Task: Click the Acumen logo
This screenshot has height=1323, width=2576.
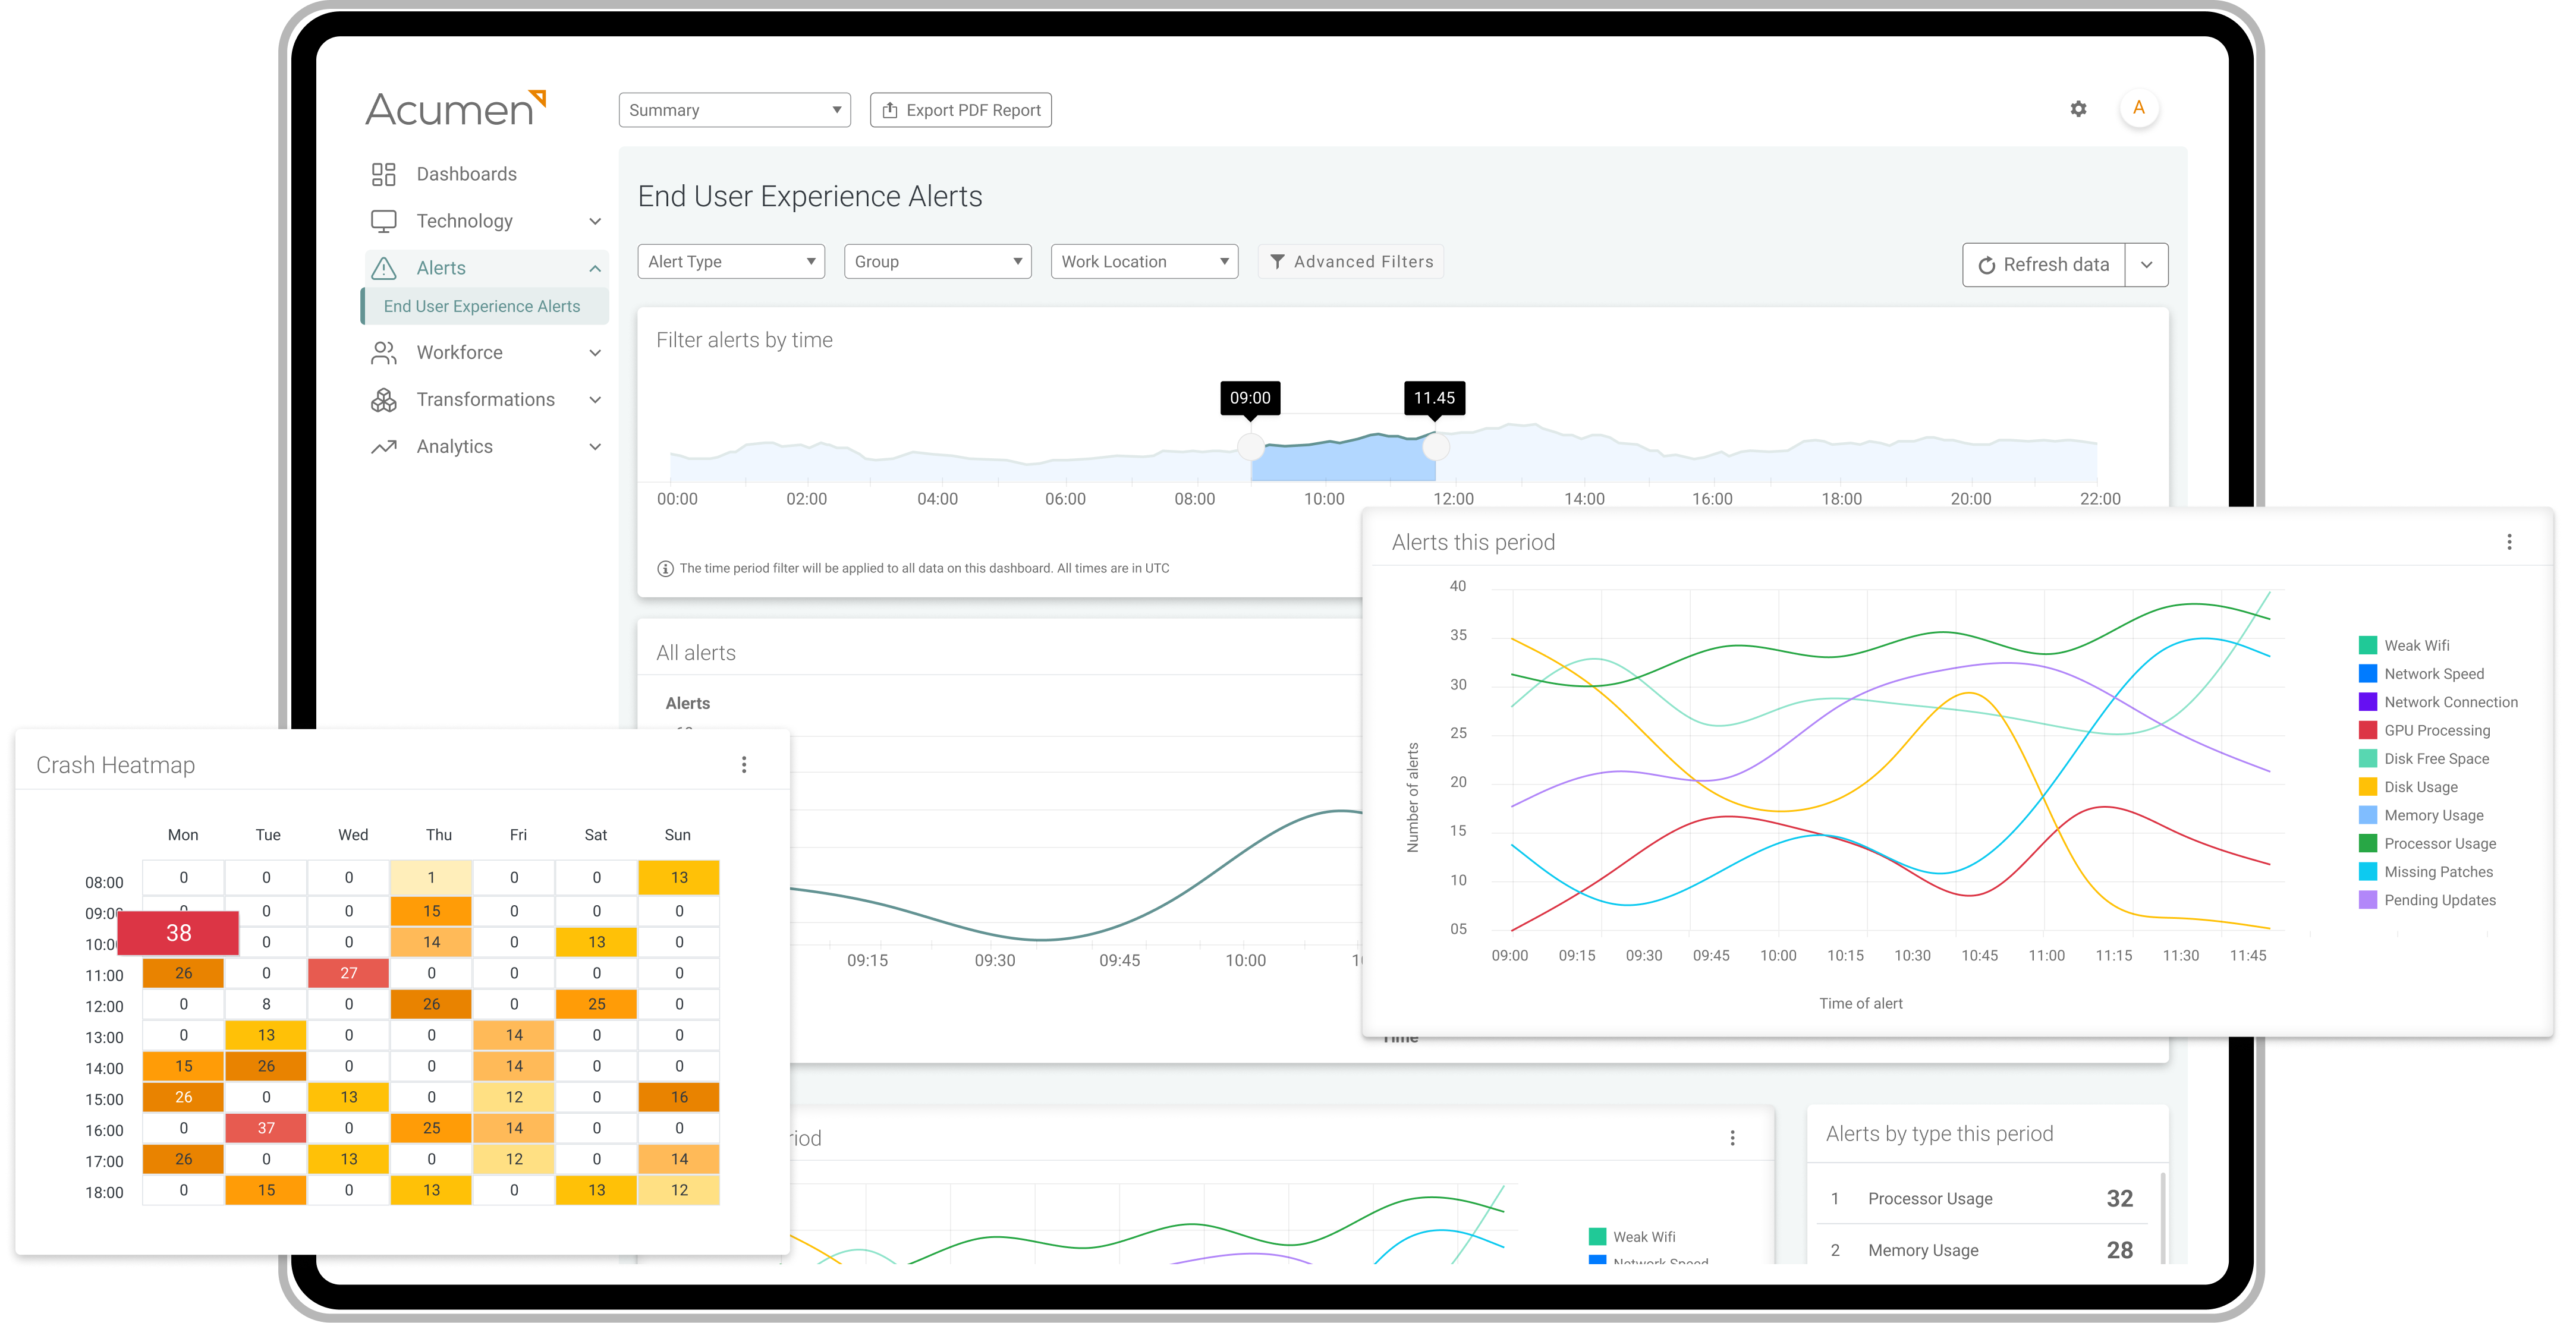Action: pos(456,109)
